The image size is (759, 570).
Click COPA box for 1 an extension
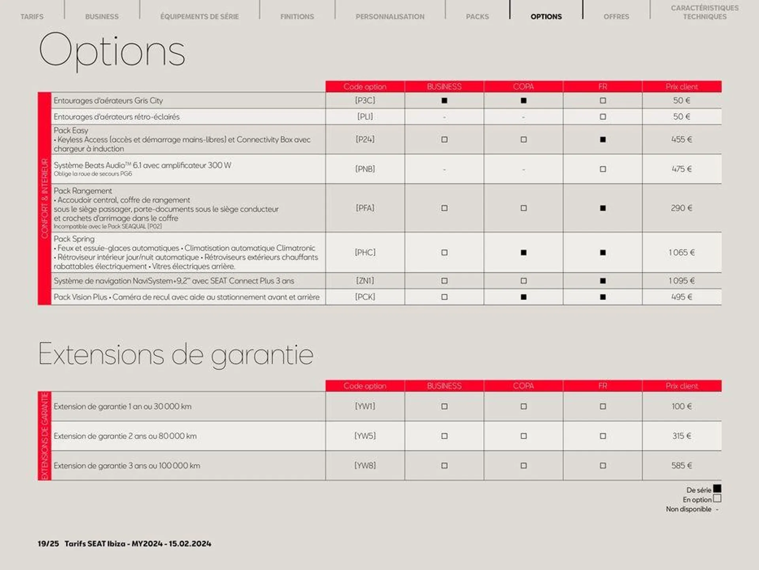[x=523, y=406]
